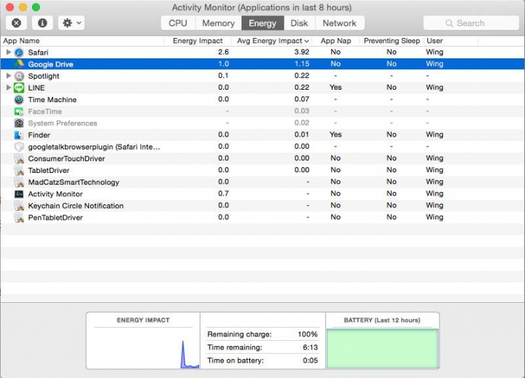Click the PenTabletDriver app icon
This screenshot has height=378, width=525.
tap(19, 217)
